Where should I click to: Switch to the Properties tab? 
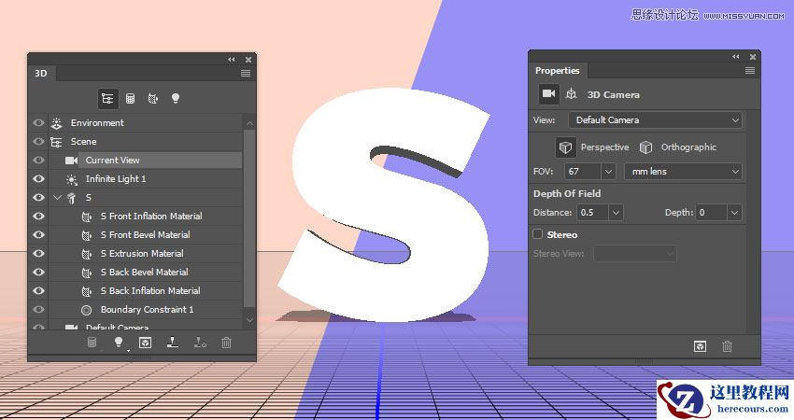click(x=557, y=70)
